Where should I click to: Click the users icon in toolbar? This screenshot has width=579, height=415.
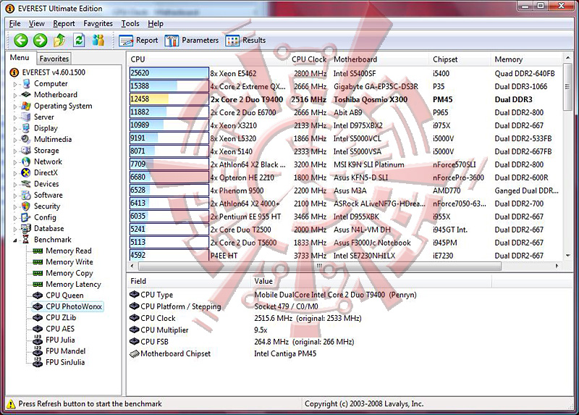point(98,41)
